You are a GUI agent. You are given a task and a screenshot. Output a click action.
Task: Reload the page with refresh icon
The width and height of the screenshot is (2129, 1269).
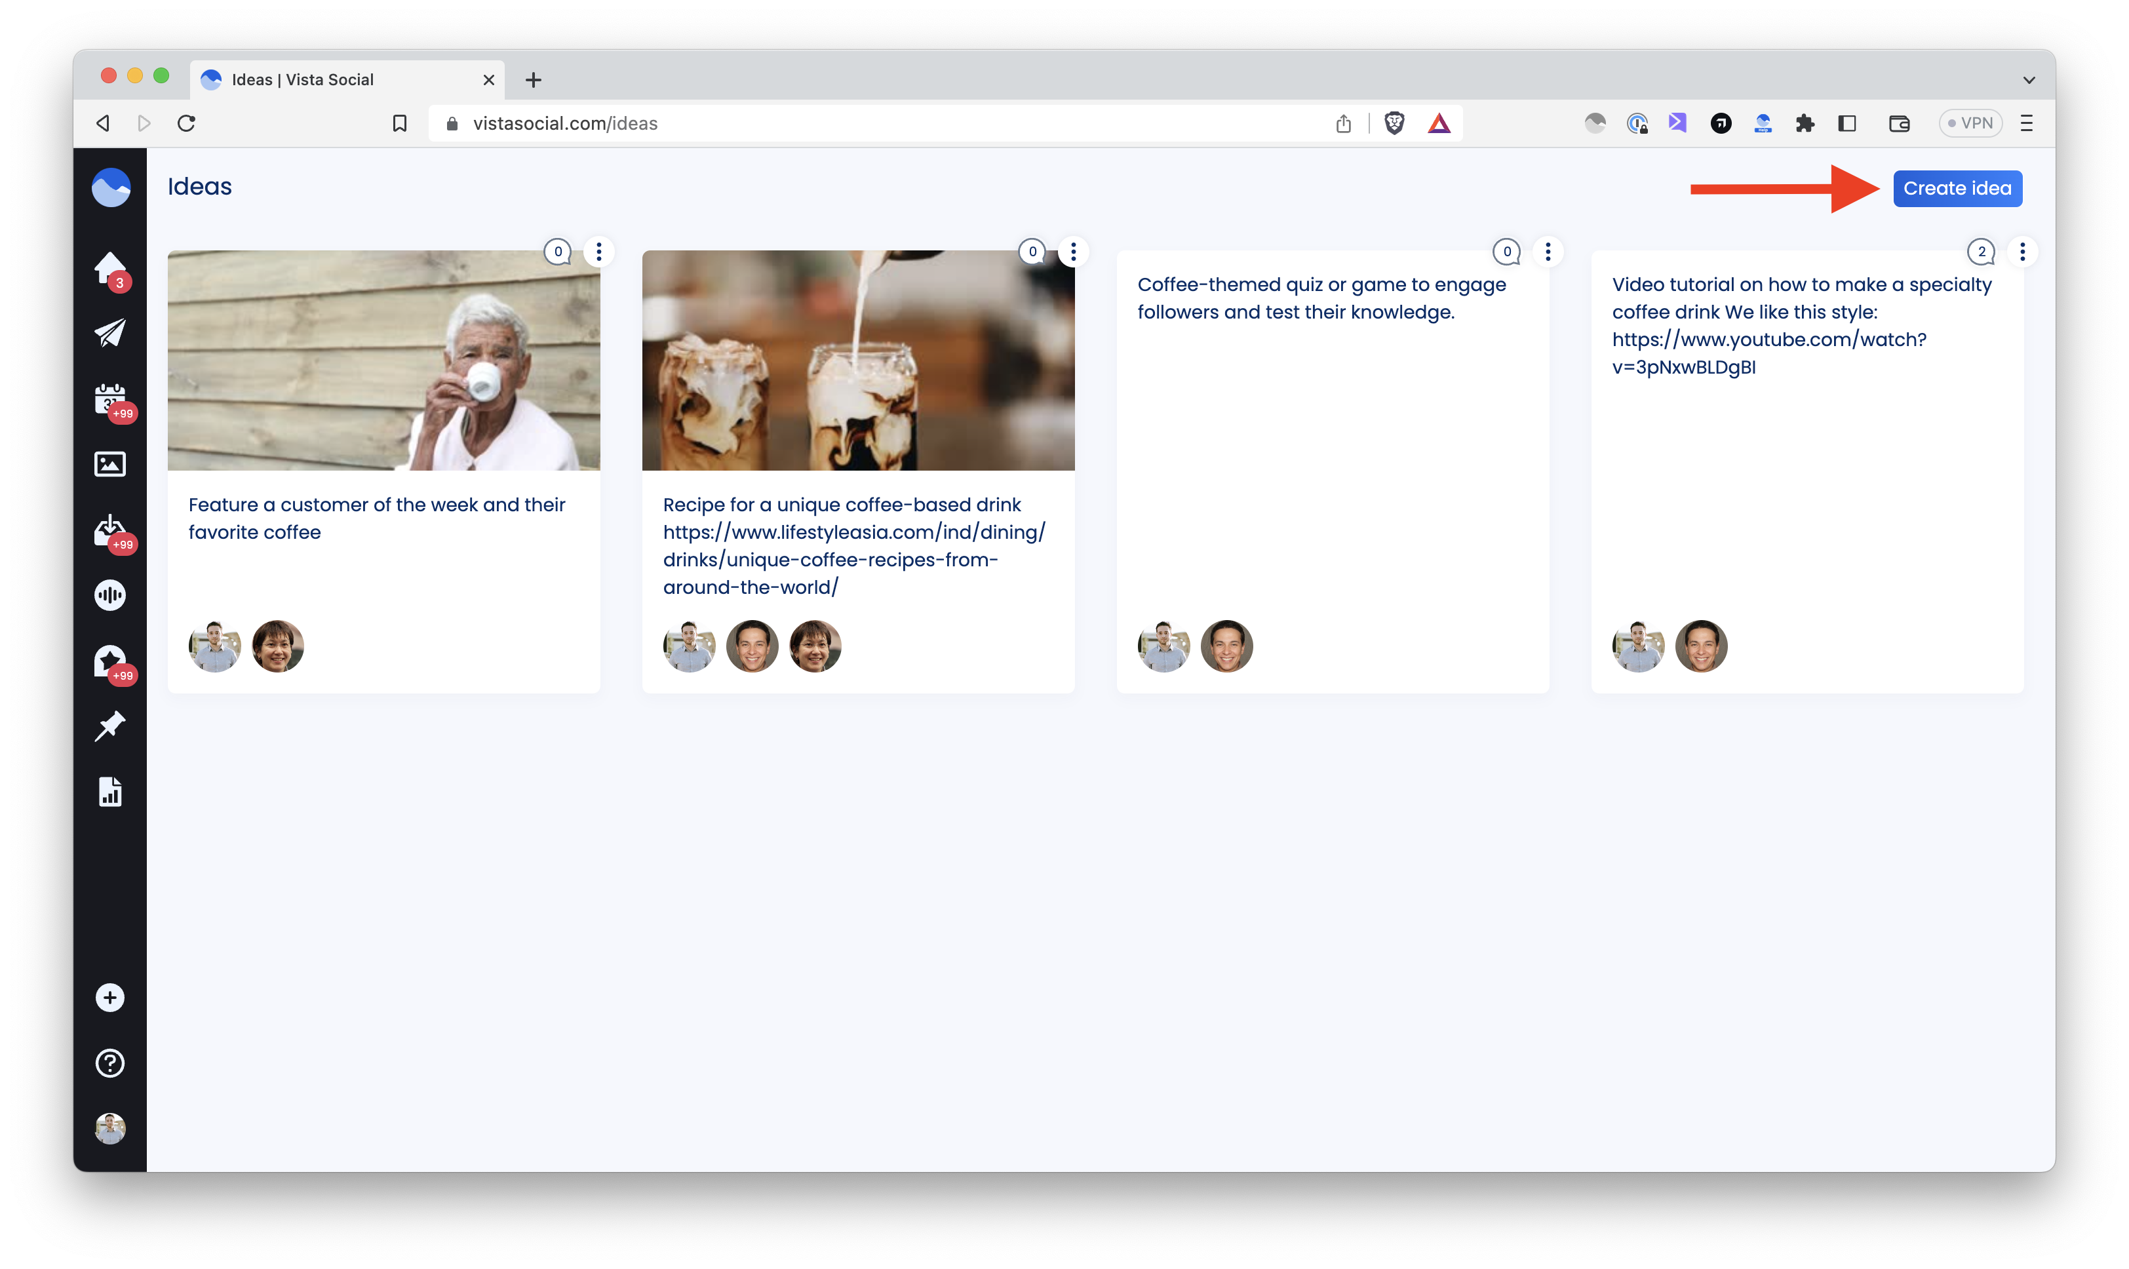(186, 123)
